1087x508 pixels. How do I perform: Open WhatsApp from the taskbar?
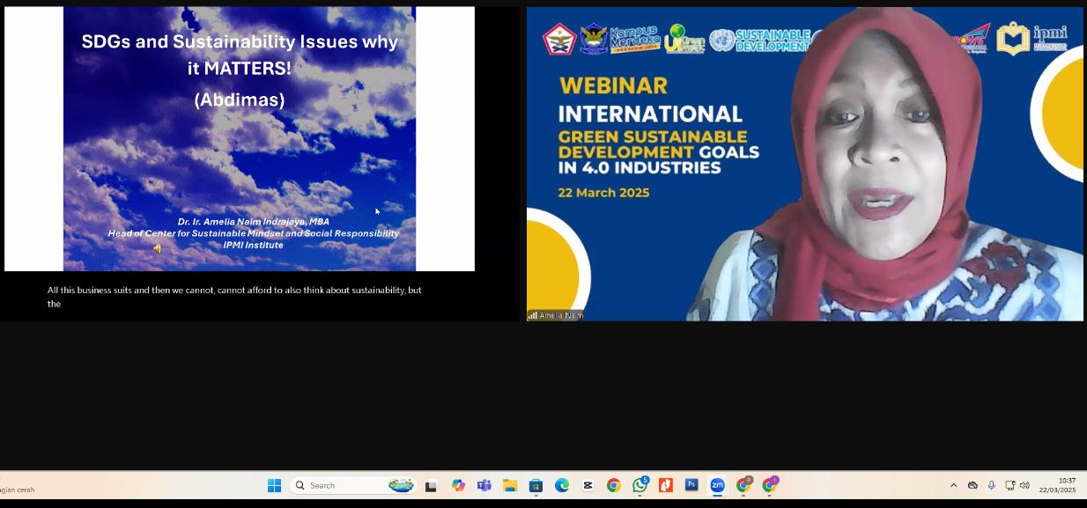click(x=640, y=485)
